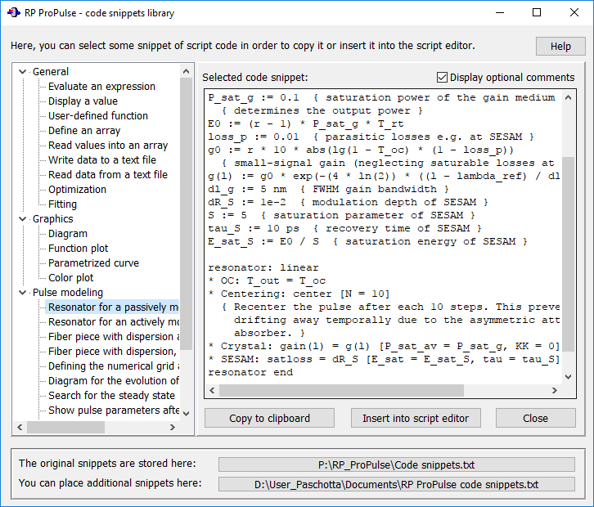
Task: Click the '* OC: T_out = T_oc' line
Action: (x=267, y=280)
